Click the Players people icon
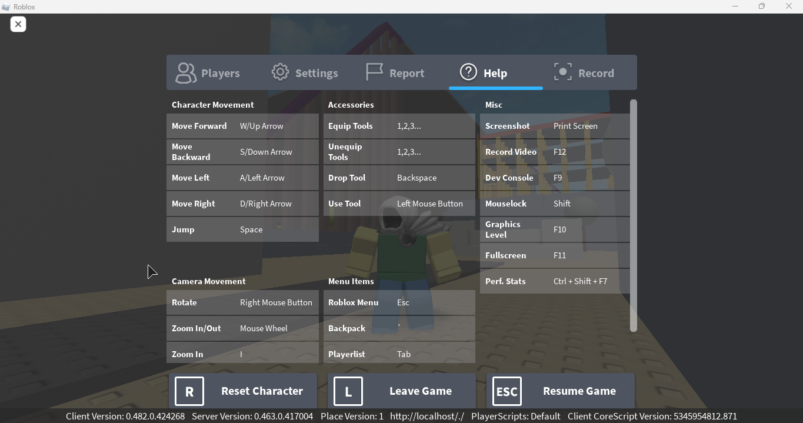The height and width of the screenshot is (423, 803). pos(186,73)
